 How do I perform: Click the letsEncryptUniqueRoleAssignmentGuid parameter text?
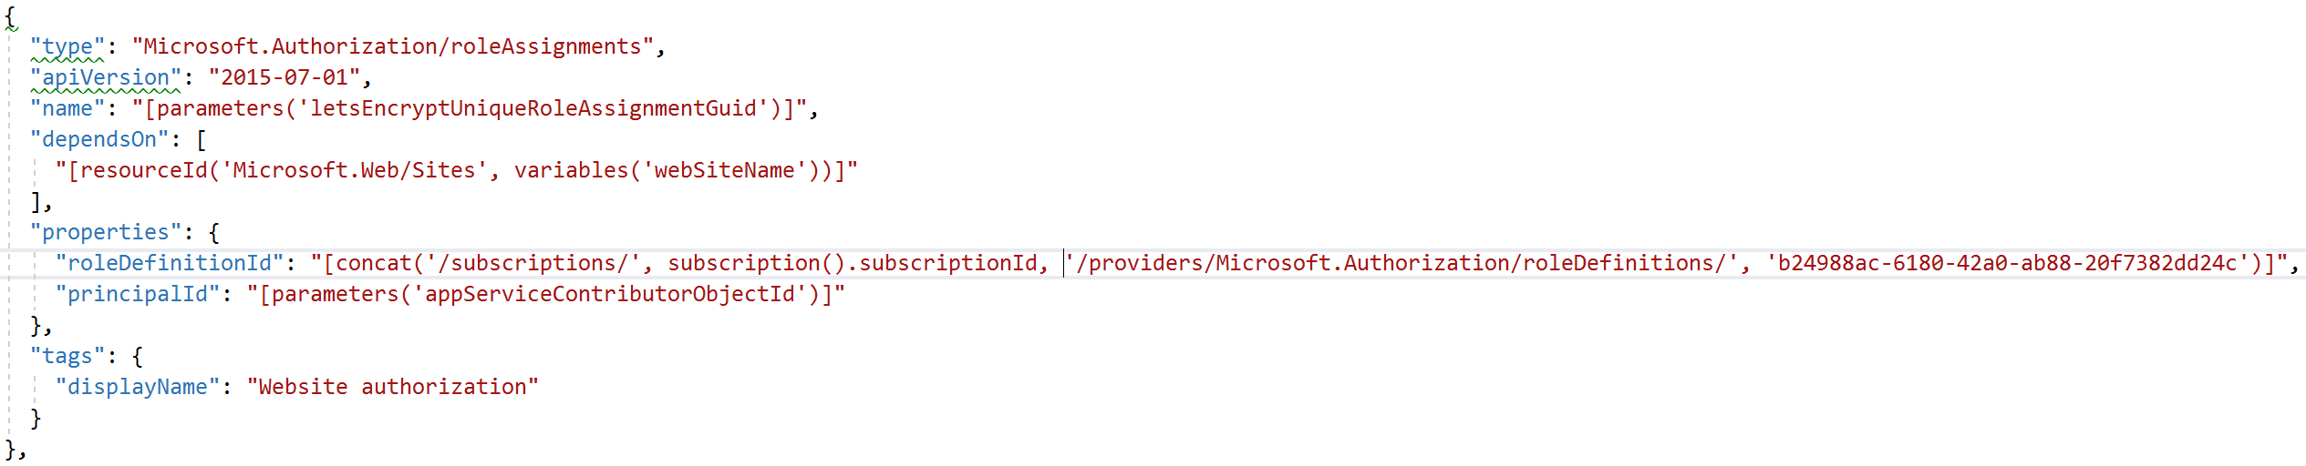[x=533, y=108]
